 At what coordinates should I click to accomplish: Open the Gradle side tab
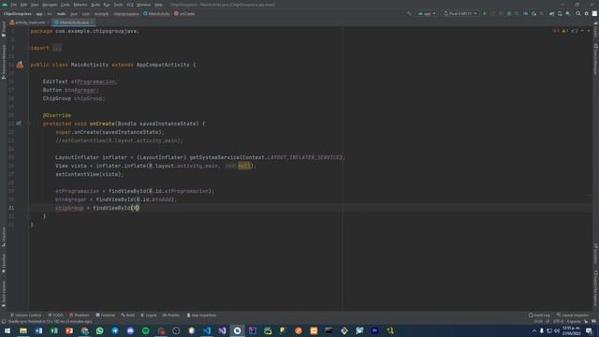click(x=595, y=30)
